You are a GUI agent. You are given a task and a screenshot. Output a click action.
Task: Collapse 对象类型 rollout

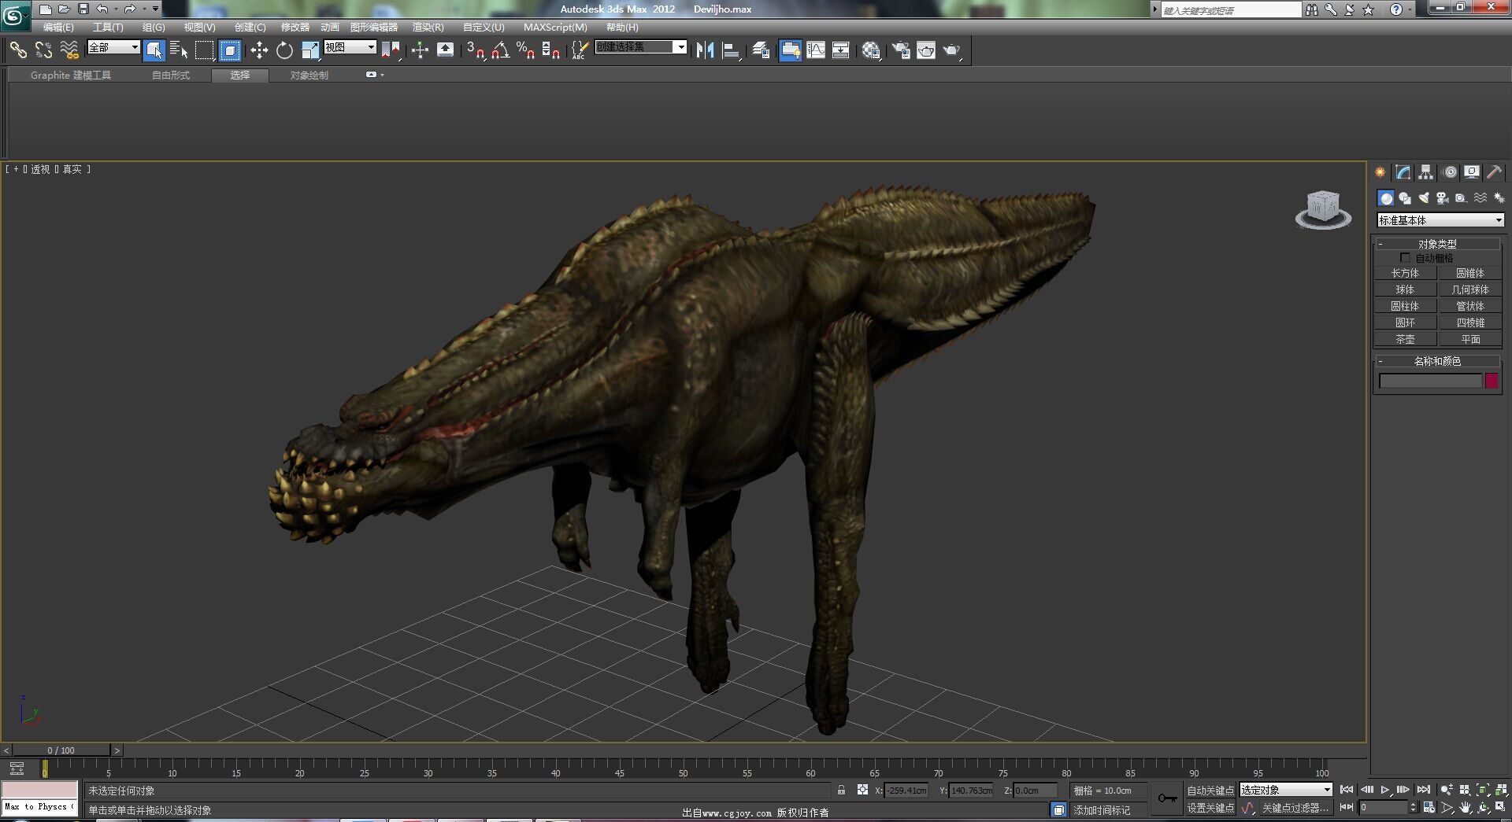1438,244
